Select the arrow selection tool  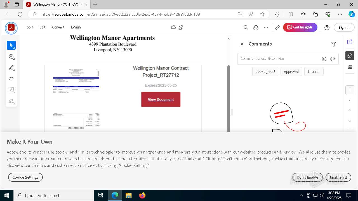[11, 45]
